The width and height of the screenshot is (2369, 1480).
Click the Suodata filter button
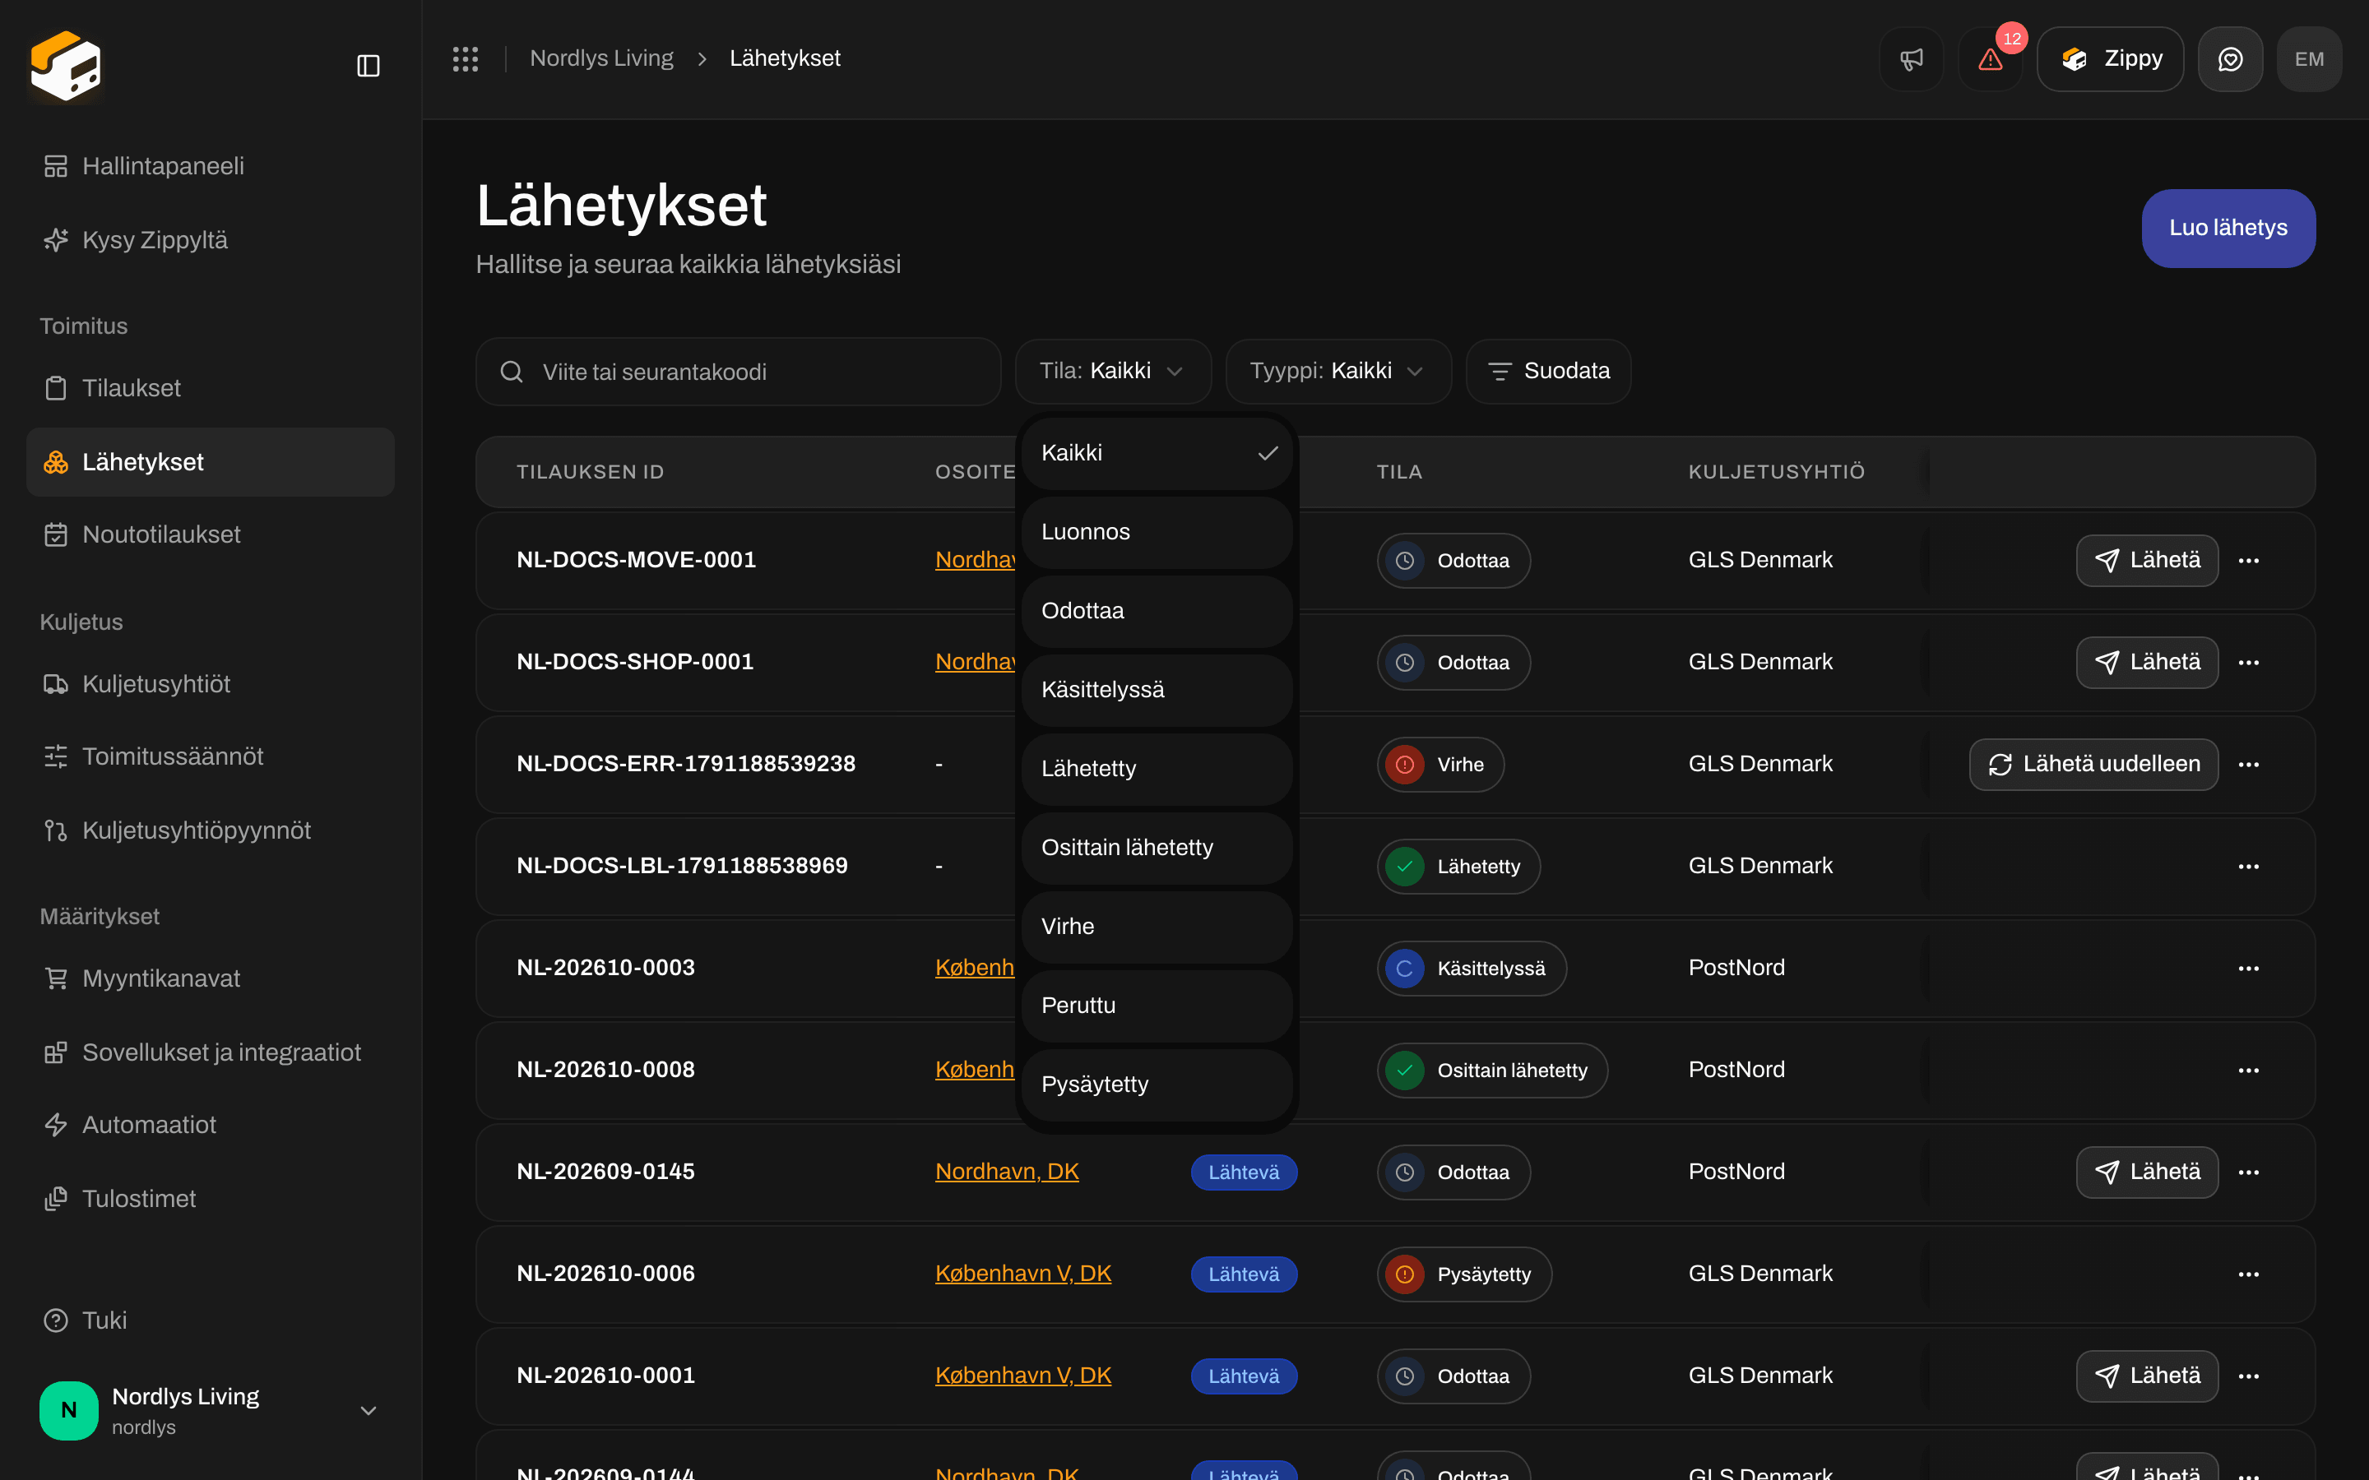pos(1549,371)
